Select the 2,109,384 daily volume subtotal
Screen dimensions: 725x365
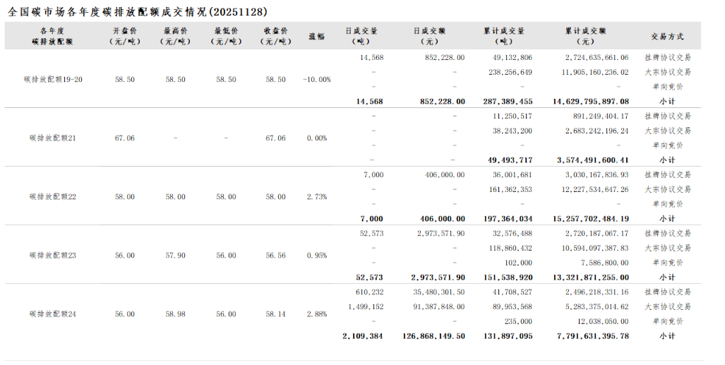[x=362, y=336]
